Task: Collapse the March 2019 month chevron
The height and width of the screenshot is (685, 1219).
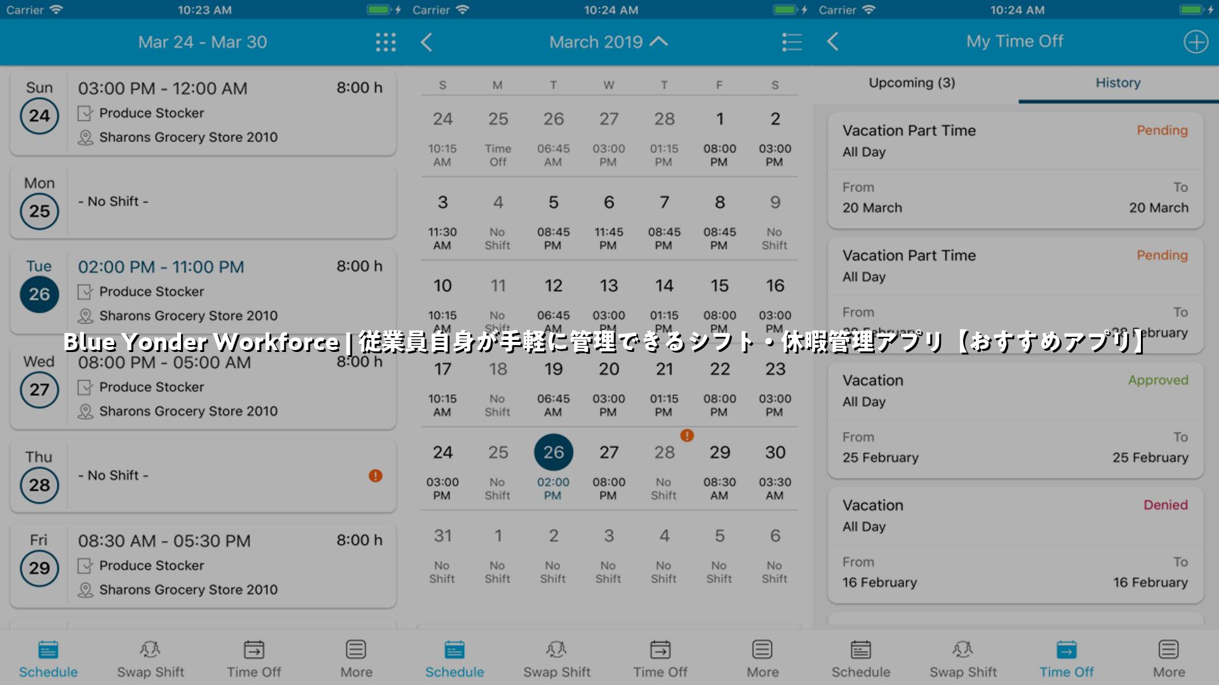Action: pyautogui.click(x=659, y=41)
